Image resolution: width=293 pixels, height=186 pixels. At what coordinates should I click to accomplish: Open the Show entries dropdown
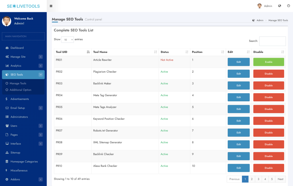point(67,40)
